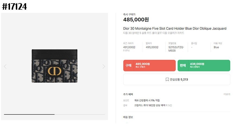
Task: Click the English product title
Action: click(x=174, y=28)
